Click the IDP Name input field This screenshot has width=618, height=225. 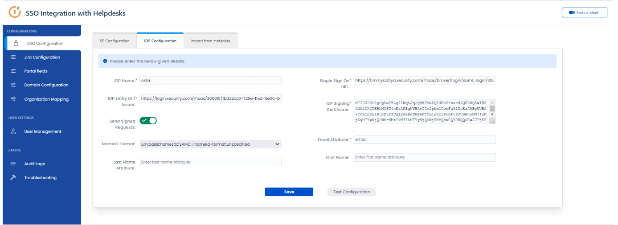(x=210, y=81)
